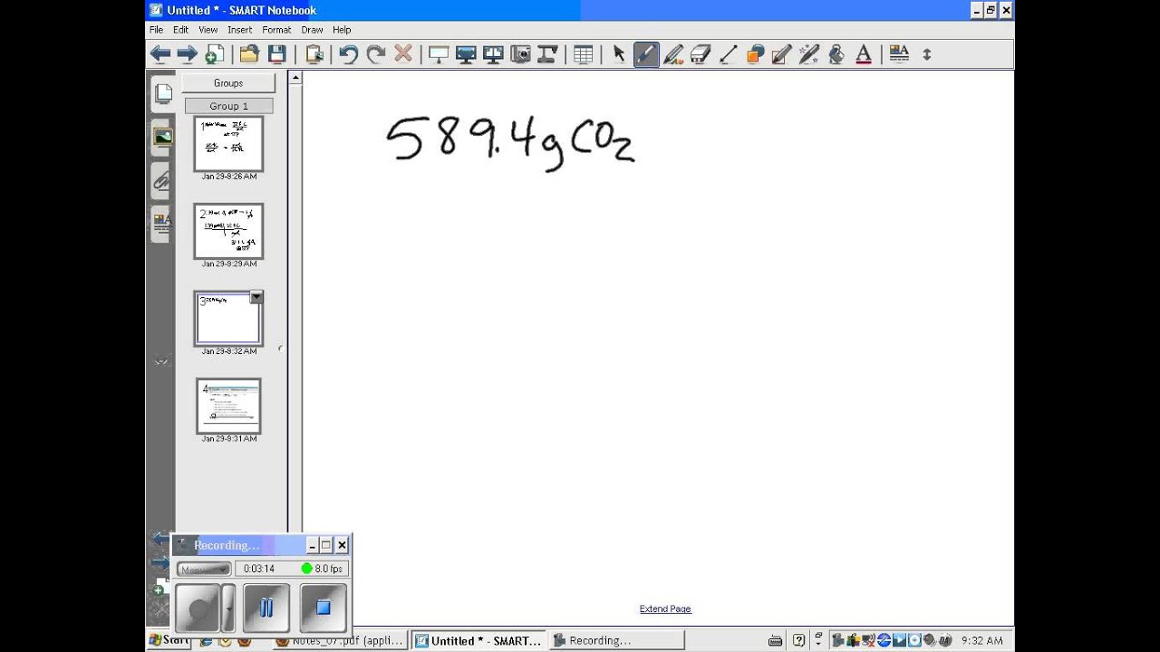This screenshot has width=1160, height=652.
Task: Move toolbar to bottom arrow
Action: 926,54
